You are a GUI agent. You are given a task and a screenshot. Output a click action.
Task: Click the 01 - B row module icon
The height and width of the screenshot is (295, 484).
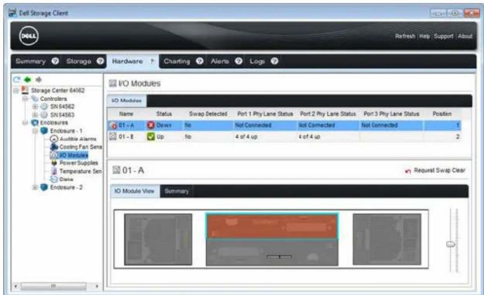(x=113, y=137)
